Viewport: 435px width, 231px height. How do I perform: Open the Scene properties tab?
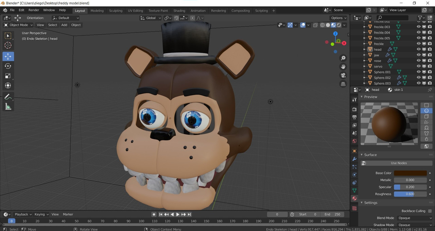coord(354,133)
